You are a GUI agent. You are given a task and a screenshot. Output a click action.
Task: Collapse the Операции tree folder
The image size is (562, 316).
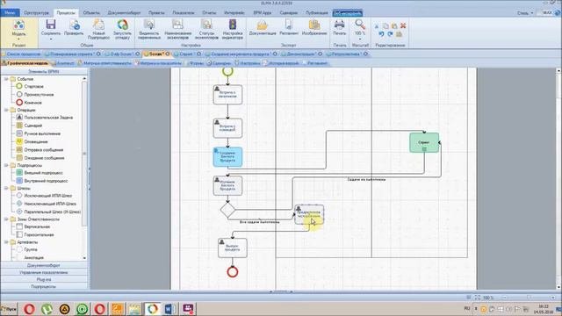point(6,110)
